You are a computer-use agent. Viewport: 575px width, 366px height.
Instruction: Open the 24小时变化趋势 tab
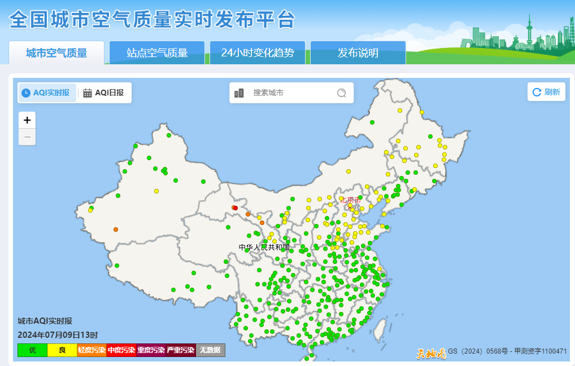pos(258,53)
